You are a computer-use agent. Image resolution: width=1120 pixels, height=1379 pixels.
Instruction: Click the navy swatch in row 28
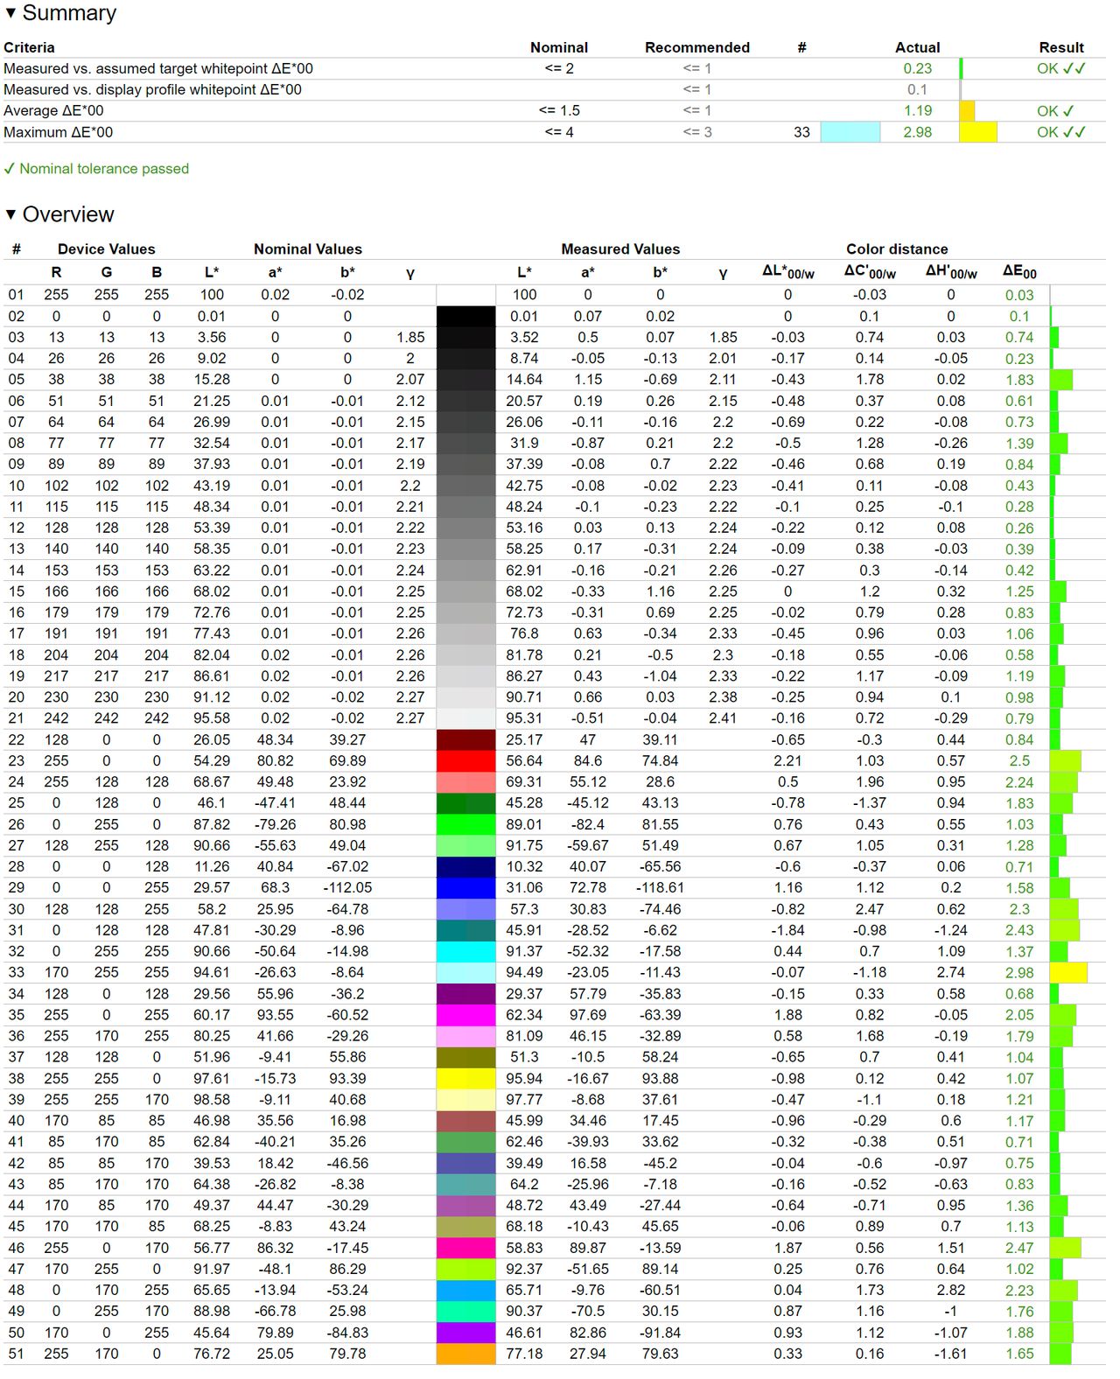pyautogui.click(x=465, y=866)
